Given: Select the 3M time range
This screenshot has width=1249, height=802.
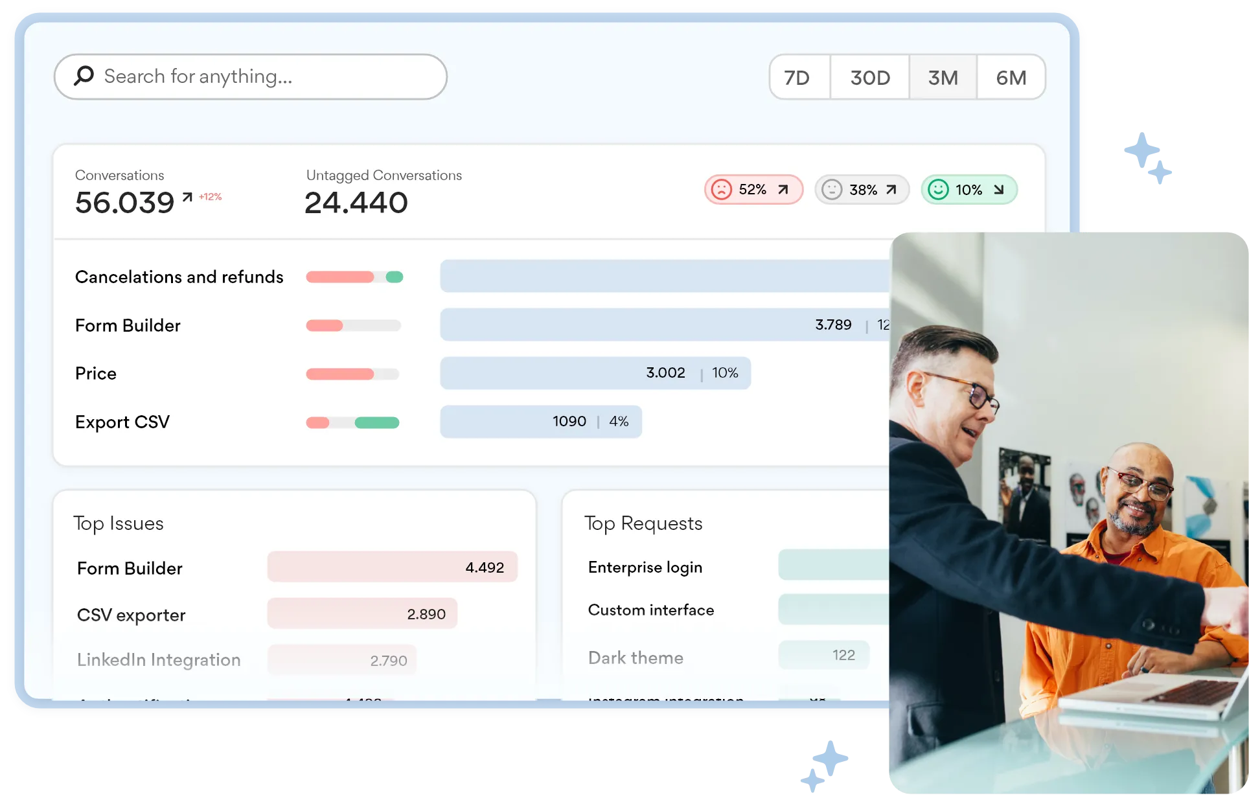Looking at the screenshot, I should pyautogui.click(x=943, y=78).
